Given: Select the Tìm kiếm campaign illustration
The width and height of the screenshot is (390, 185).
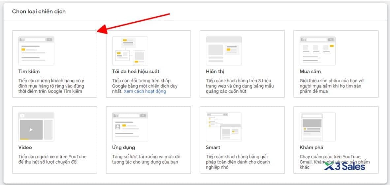Looking at the screenshot, I should 36,51.
